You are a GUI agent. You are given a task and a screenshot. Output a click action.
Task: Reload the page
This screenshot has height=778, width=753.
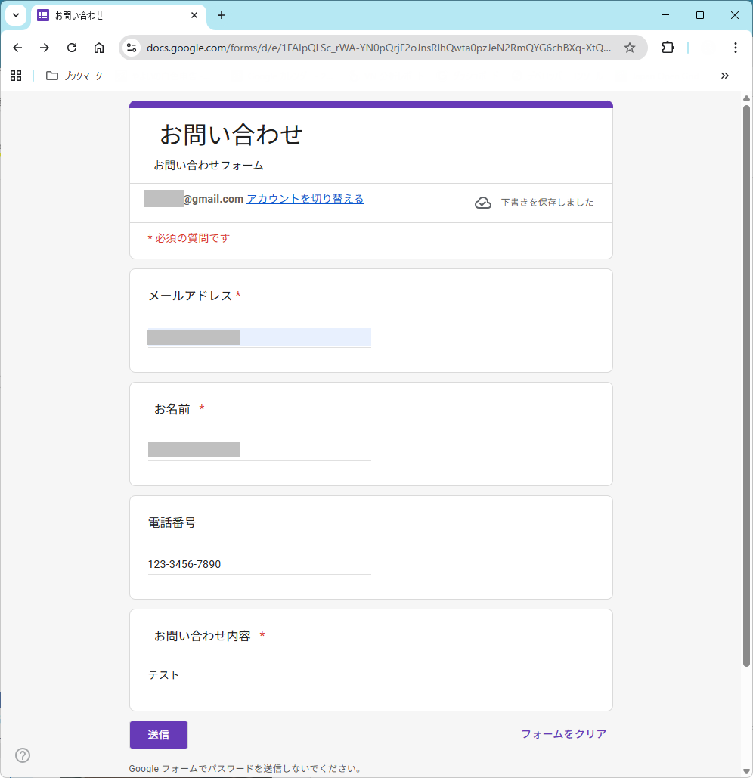point(72,48)
